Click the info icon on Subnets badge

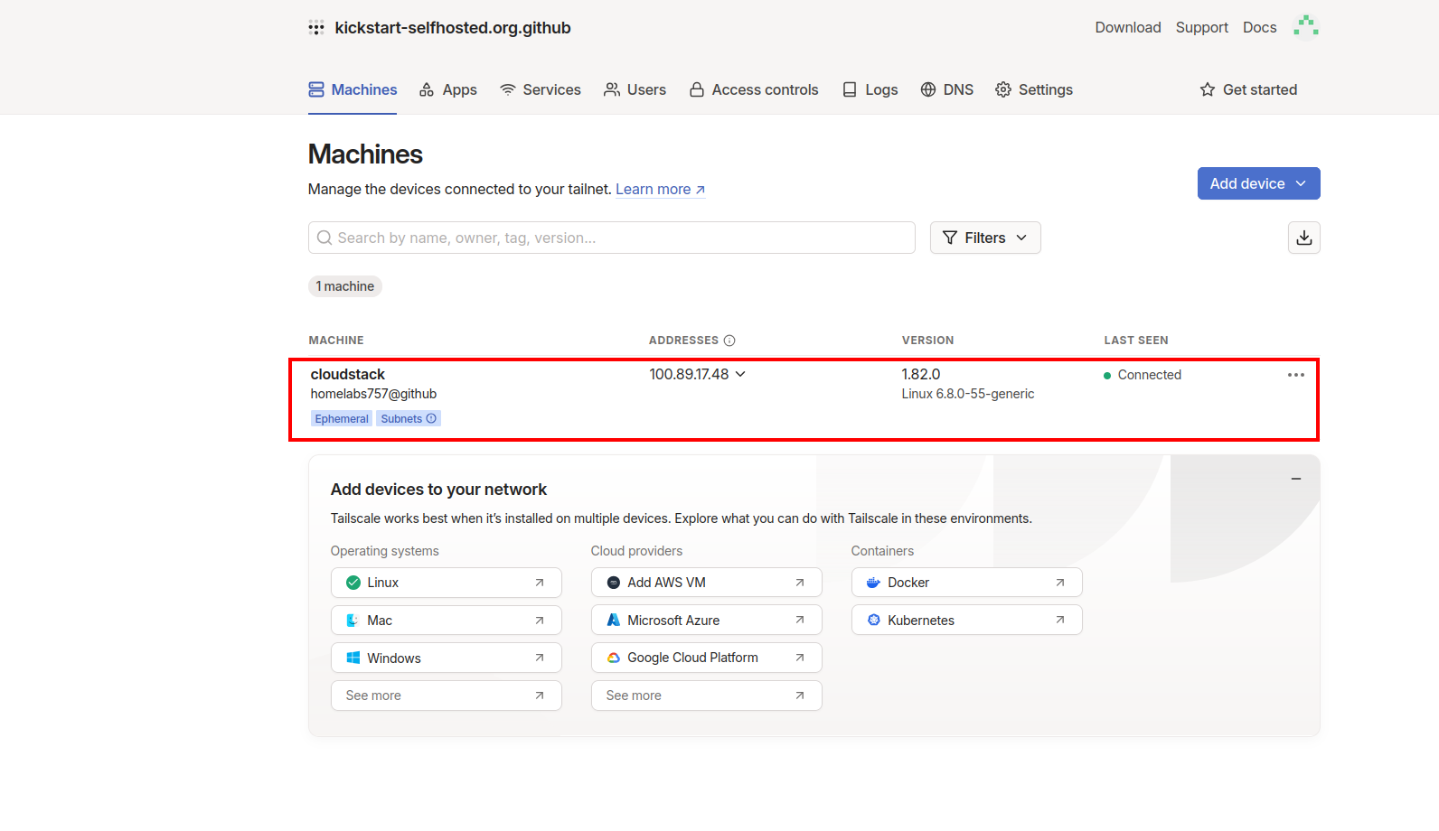tap(431, 418)
